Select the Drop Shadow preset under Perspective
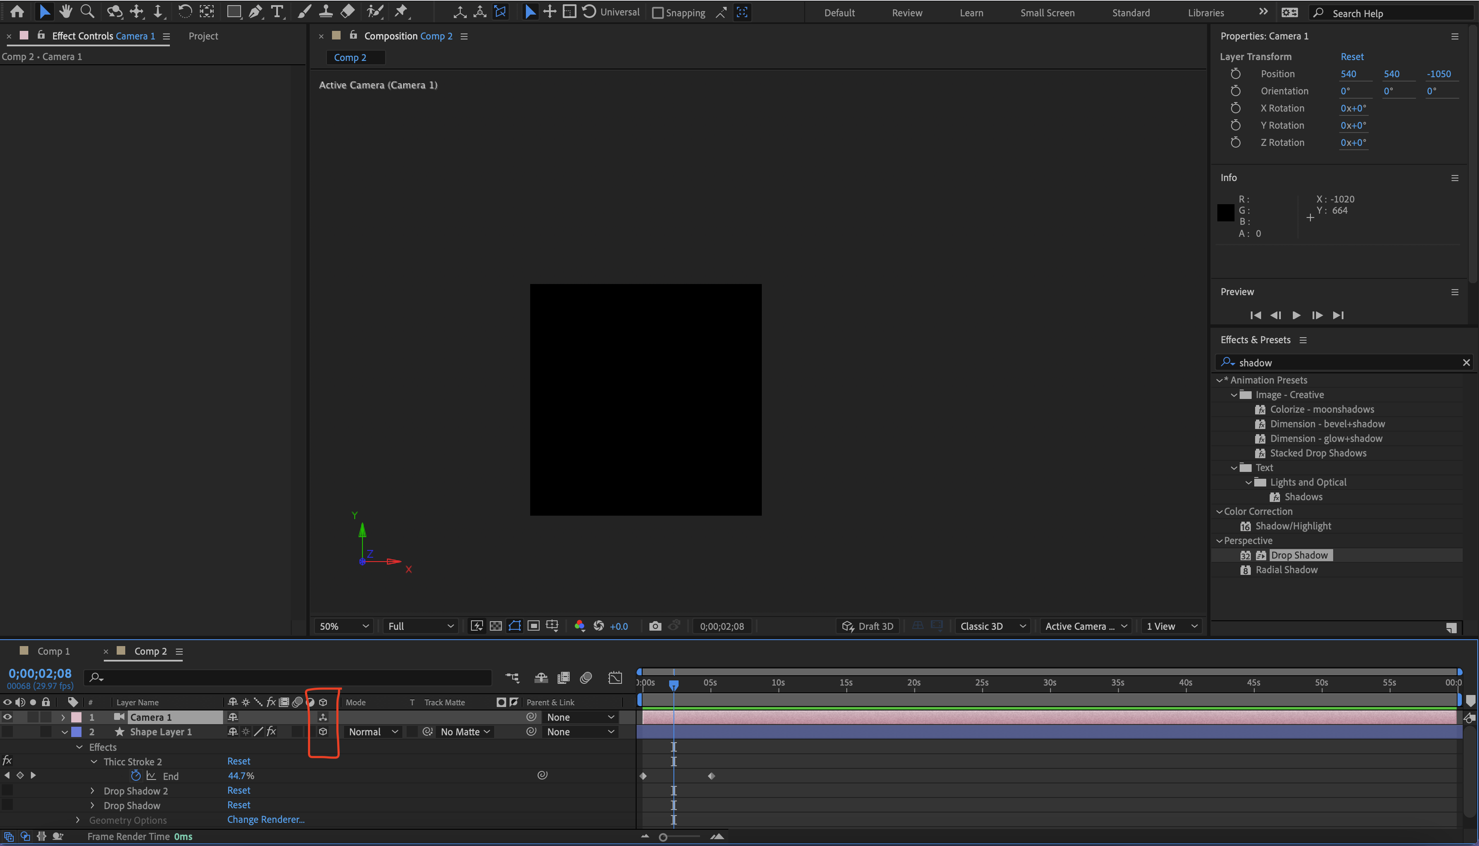Screen dimensions: 1479x846 pos(1300,555)
